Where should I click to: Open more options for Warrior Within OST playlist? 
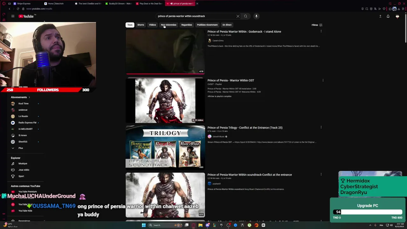323,80
